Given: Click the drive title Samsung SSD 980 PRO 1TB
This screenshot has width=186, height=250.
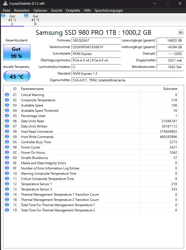Looking at the screenshot, I should pos(93,33).
